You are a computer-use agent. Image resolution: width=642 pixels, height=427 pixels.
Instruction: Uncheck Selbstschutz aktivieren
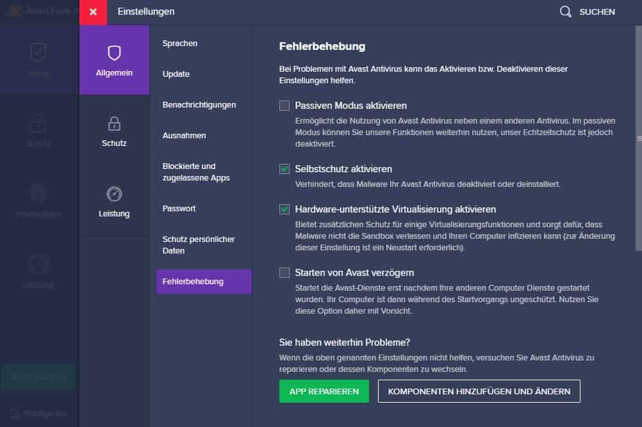(x=284, y=169)
